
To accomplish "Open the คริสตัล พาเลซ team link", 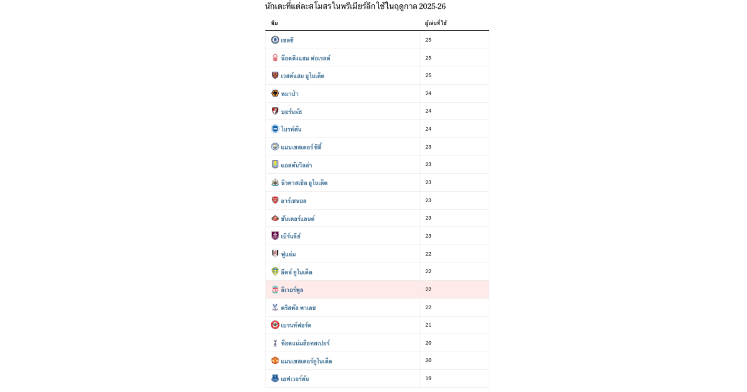I will [298, 307].
